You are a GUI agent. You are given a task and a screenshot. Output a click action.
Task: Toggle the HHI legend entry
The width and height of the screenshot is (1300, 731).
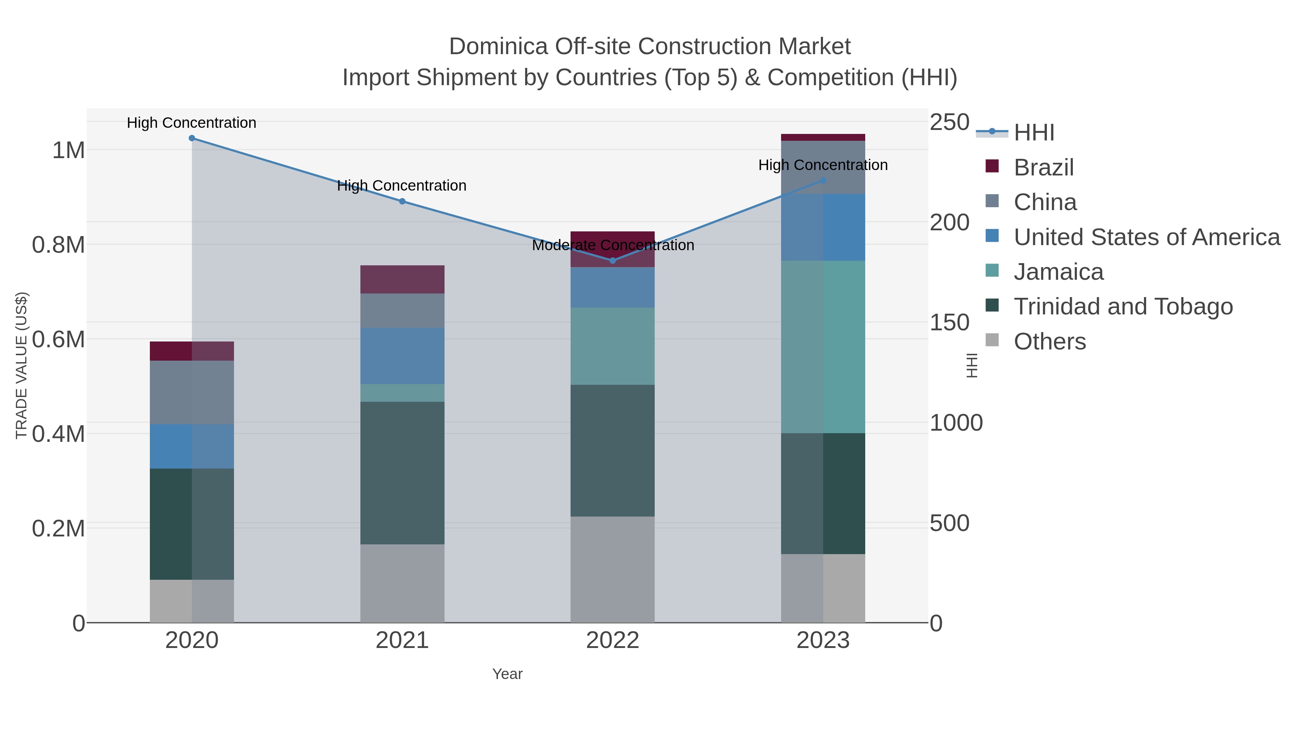1015,132
